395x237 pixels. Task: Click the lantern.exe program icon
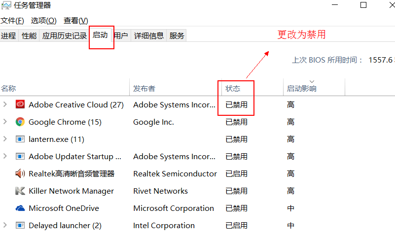[20, 139]
